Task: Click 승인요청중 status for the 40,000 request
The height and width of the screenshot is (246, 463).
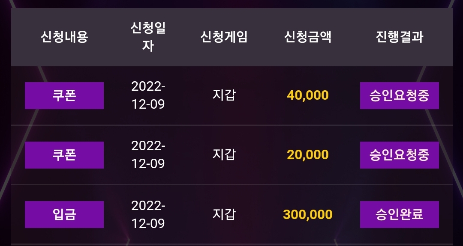Action: [399, 95]
